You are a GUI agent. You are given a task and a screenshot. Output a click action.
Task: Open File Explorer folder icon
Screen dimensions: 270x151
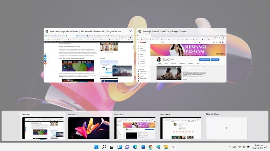tap(166, 147)
